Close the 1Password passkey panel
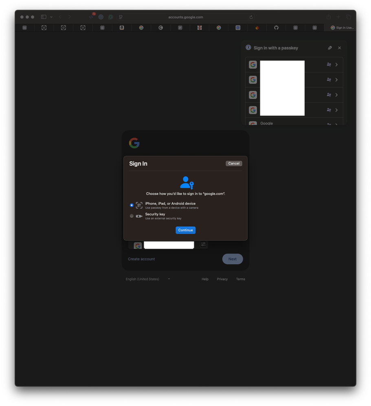The height and width of the screenshot is (406, 371). tap(339, 48)
